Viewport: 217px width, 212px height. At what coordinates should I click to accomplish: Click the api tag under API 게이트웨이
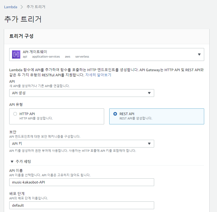pyautogui.click(x=25, y=57)
